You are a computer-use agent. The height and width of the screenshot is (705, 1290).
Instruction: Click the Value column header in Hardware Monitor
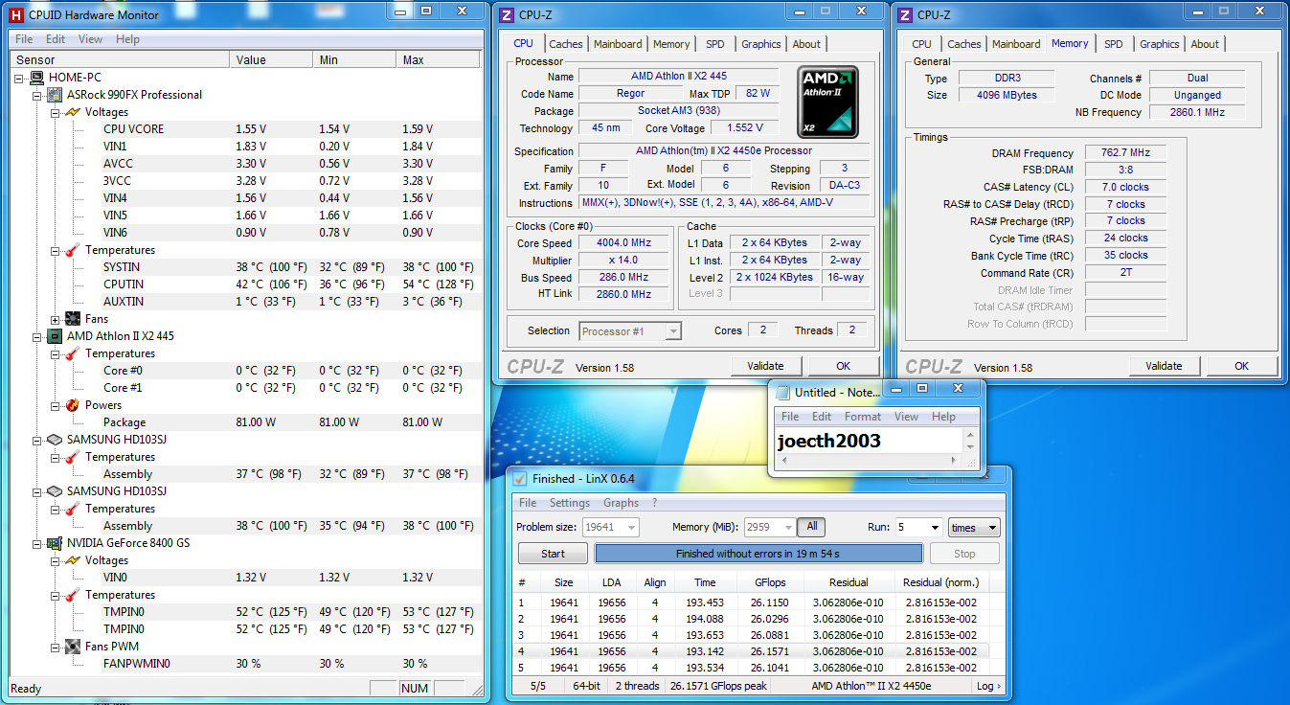coord(271,59)
